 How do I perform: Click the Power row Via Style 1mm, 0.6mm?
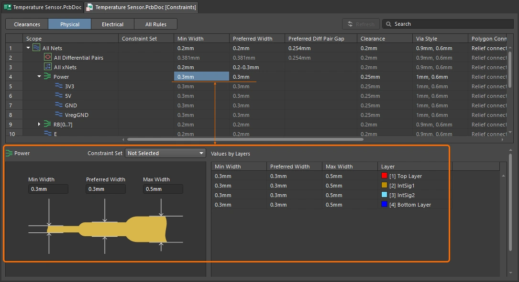click(440, 77)
